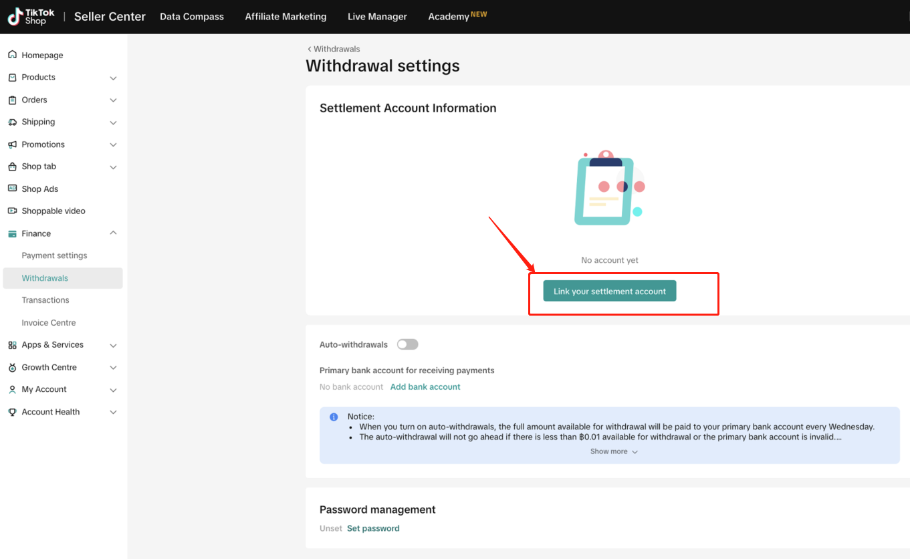This screenshot has width=910, height=559.
Task: Click the TikTok Shop logo
Action: point(31,17)
